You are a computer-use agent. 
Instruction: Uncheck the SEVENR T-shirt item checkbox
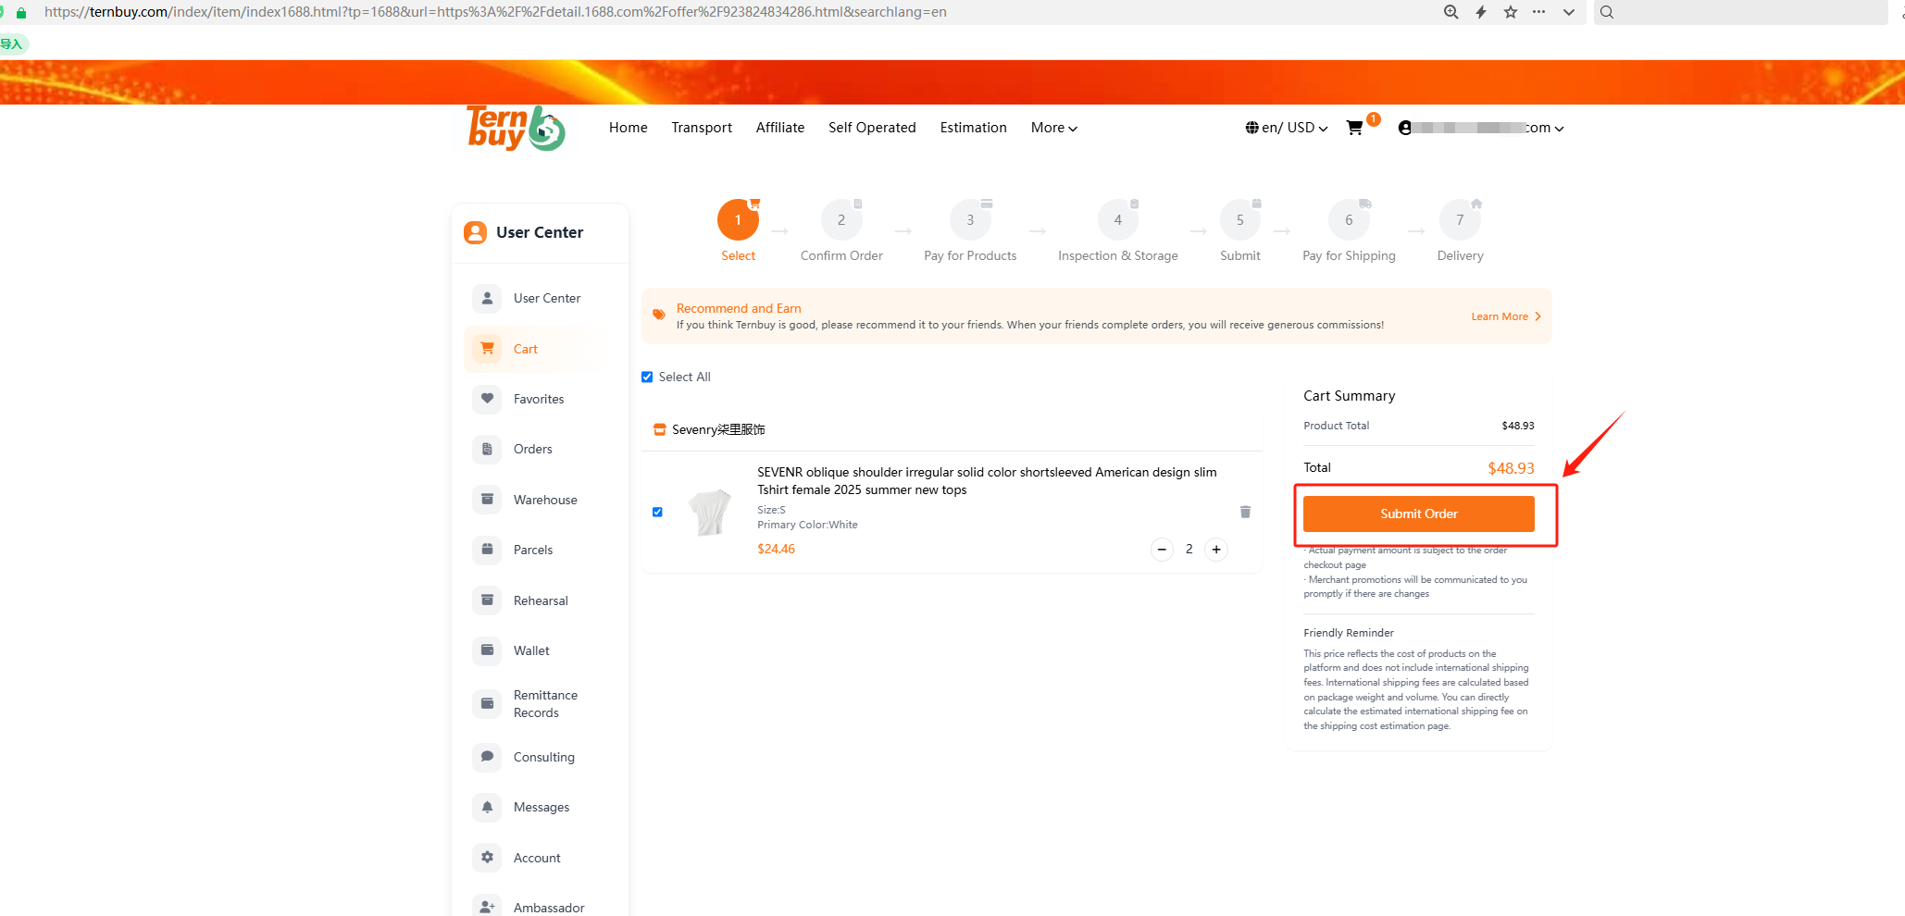click(657, 512)
